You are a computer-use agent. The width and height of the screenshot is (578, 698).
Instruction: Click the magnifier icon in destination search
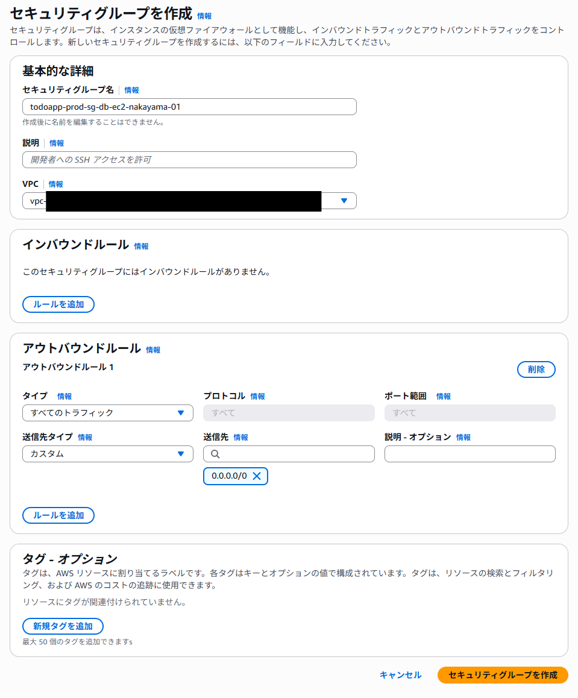tap(215, 454)
